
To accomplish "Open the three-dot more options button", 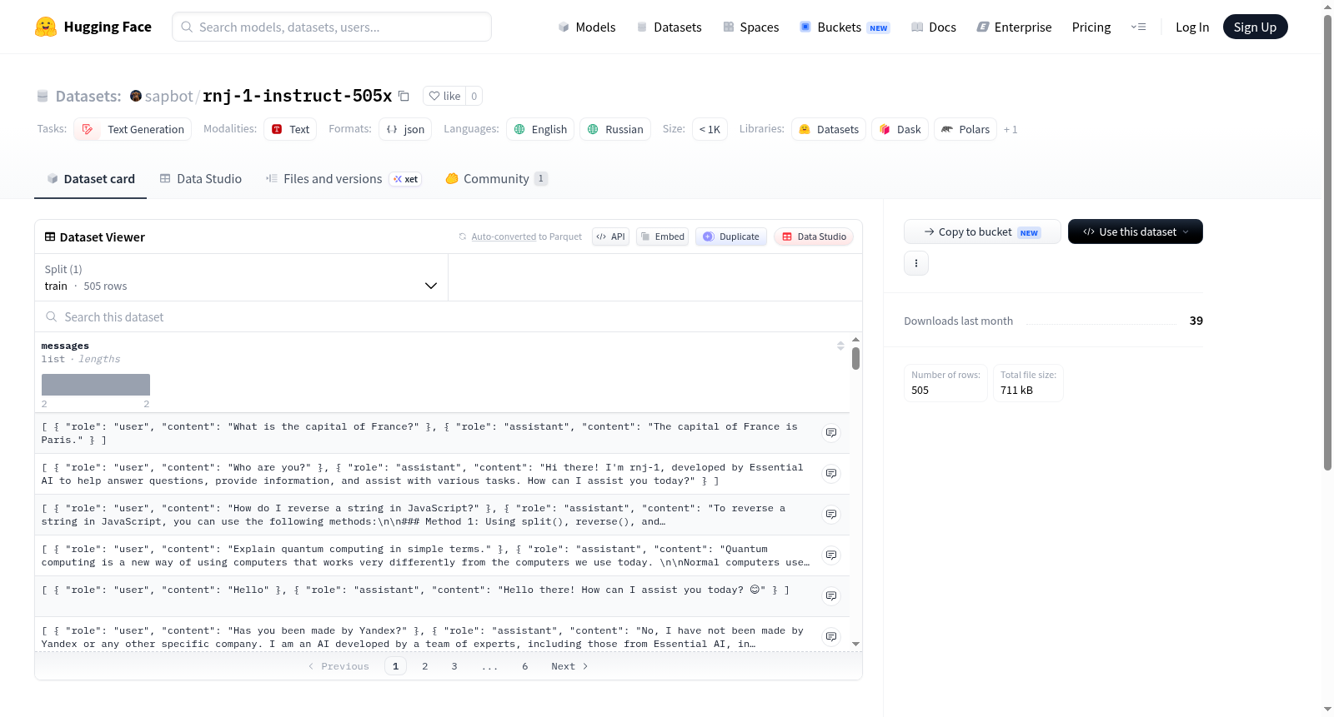I will coord(916,263).
